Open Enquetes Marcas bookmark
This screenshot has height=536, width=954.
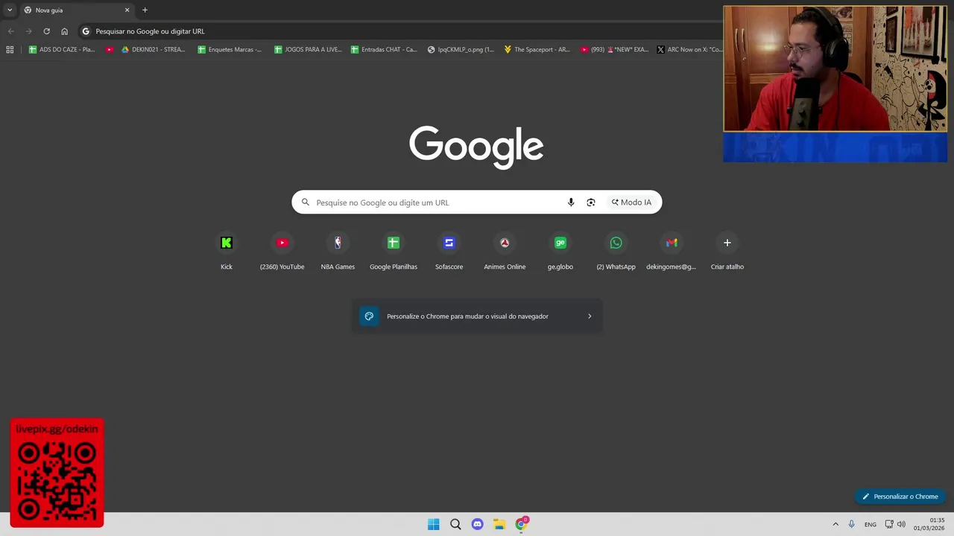point(230,50)
